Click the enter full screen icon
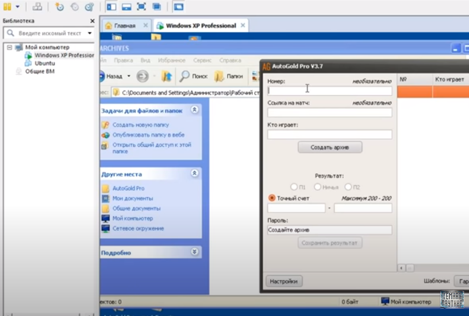The height and width of the screenshot is (316, 469). point(141,7)
